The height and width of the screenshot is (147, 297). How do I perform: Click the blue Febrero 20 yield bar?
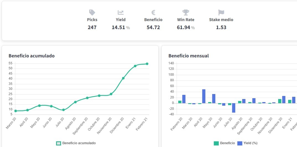click(x=184, y=99)
